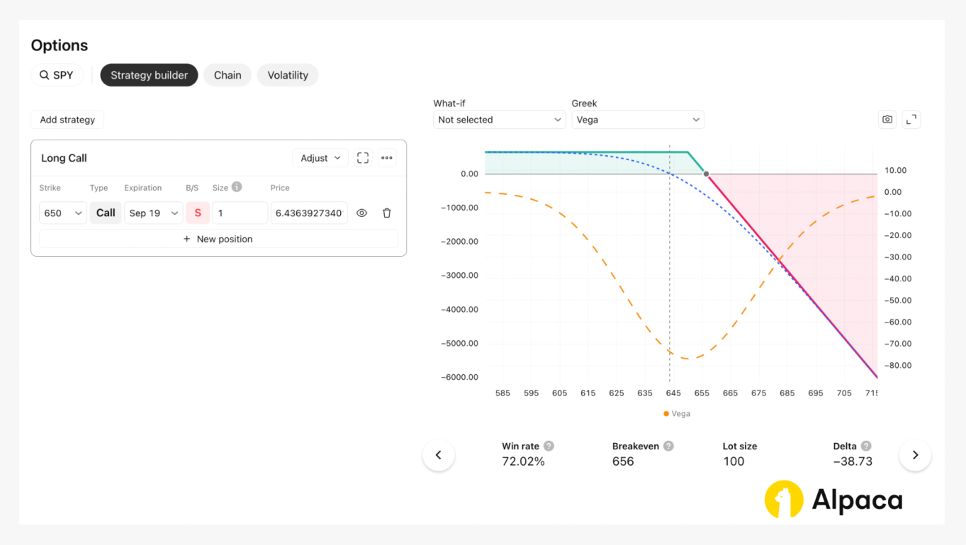Add a New position to Long Call
Screen dimensions: 966x545
click(x=218, y=239)
